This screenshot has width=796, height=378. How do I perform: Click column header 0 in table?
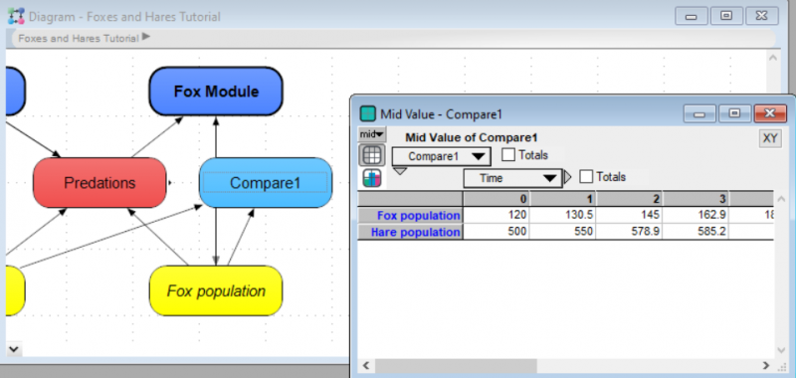pos(496,198)
